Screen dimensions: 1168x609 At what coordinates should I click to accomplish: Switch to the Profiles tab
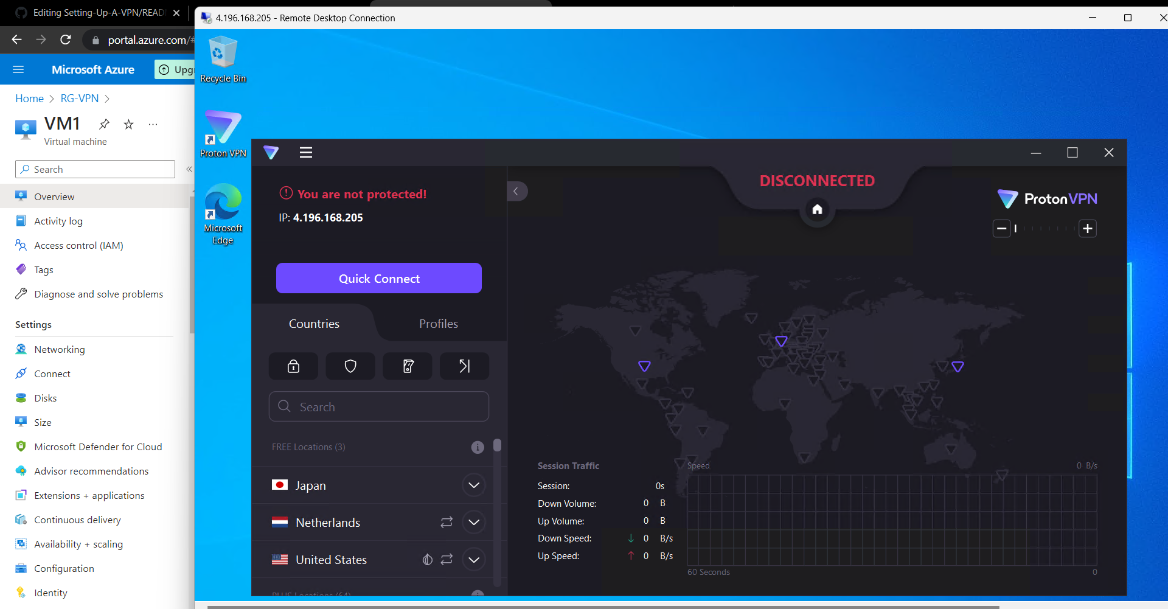point(439,324)
